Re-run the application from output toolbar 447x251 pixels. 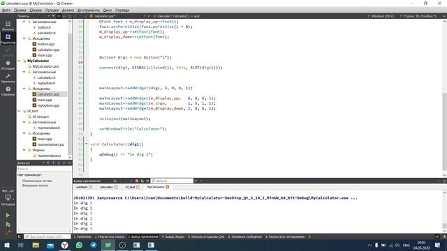142,181
